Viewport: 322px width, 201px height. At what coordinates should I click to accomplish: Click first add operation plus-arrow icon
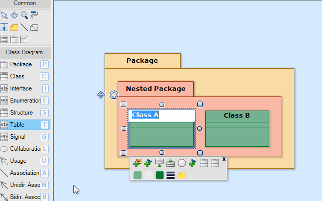point(148,163)
